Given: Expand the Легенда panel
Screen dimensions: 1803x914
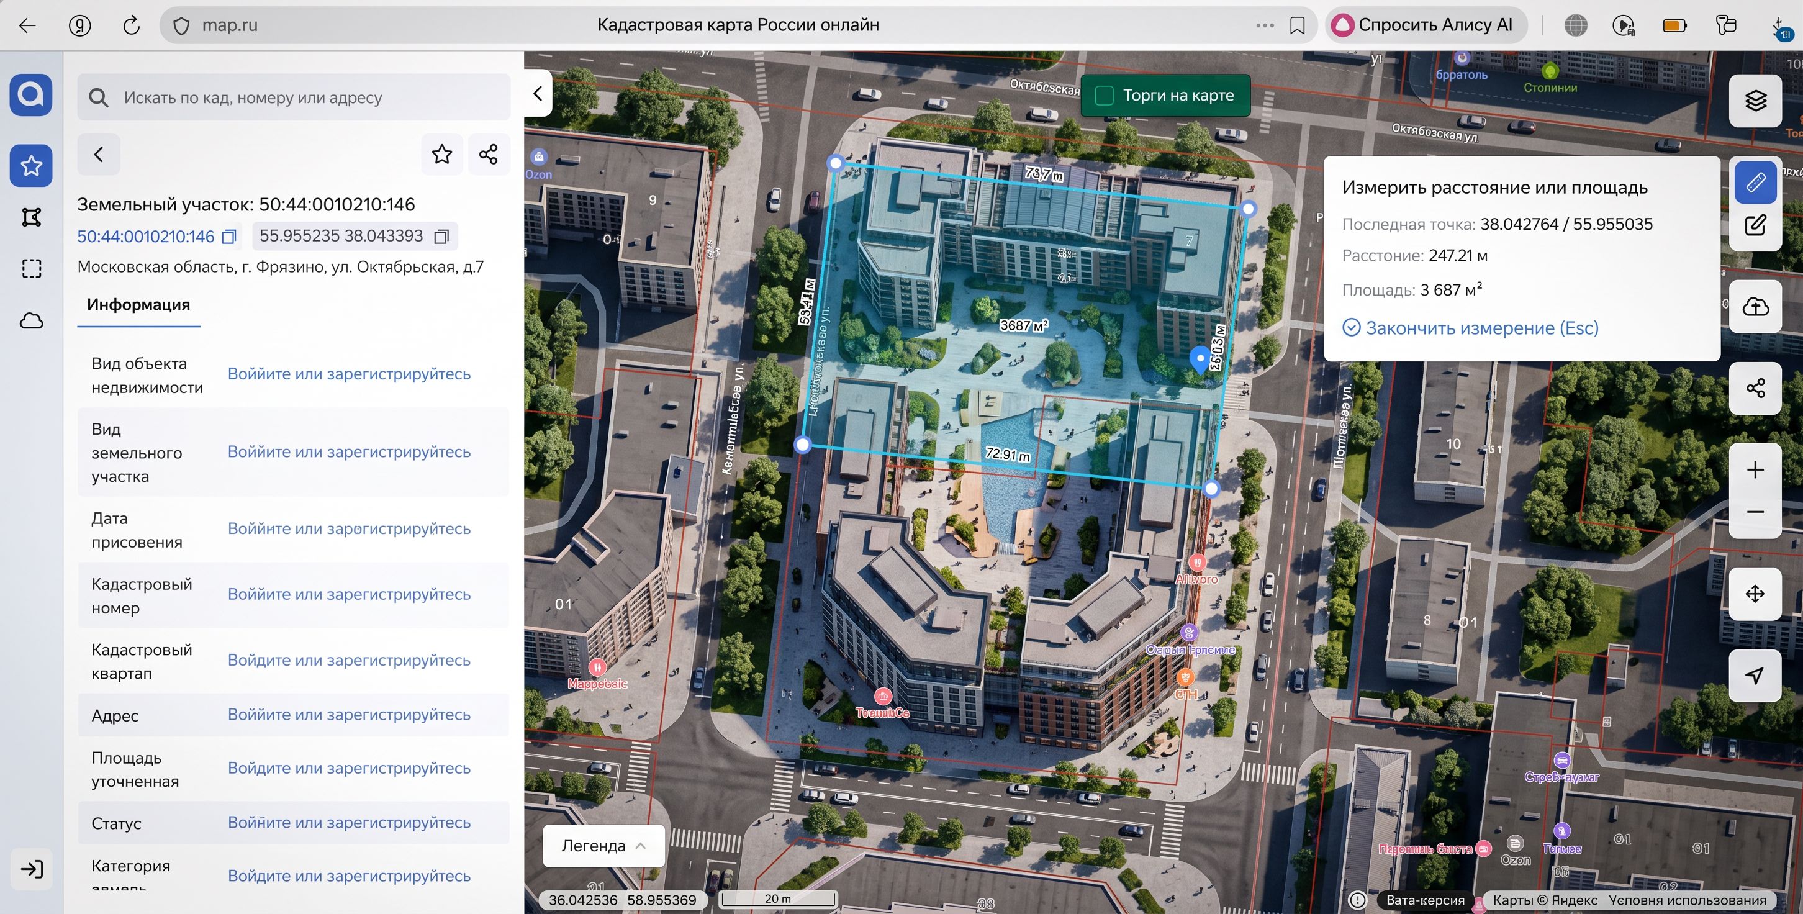Looking at the screenshot, I should click(x=603, y=846).
